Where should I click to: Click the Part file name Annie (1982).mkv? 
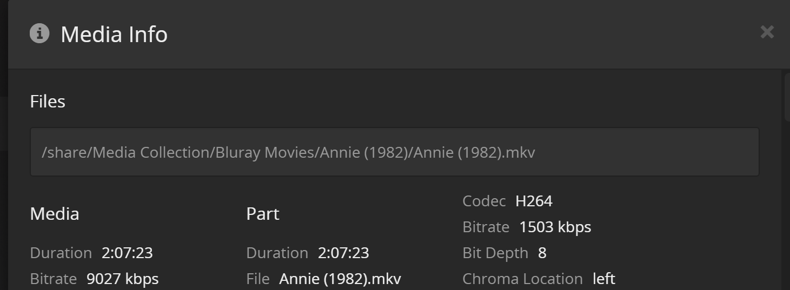[x=340, y=279]
